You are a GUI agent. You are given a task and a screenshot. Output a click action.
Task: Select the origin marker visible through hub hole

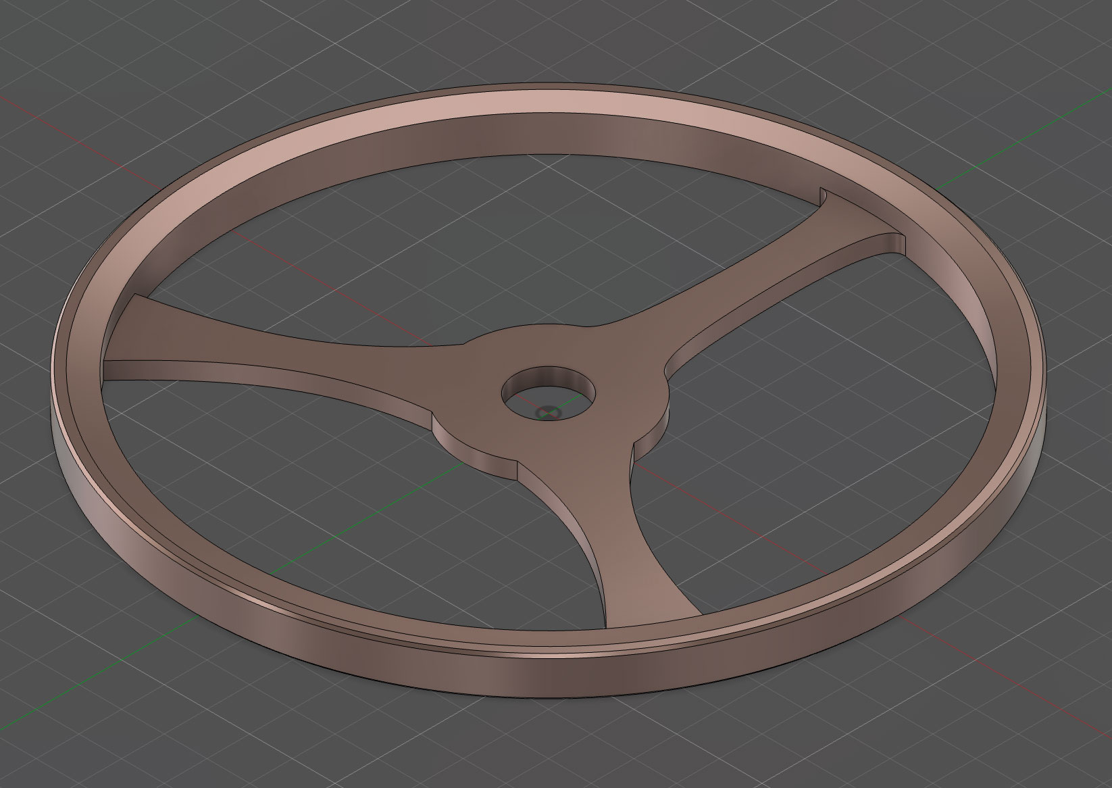pos(547,412)
